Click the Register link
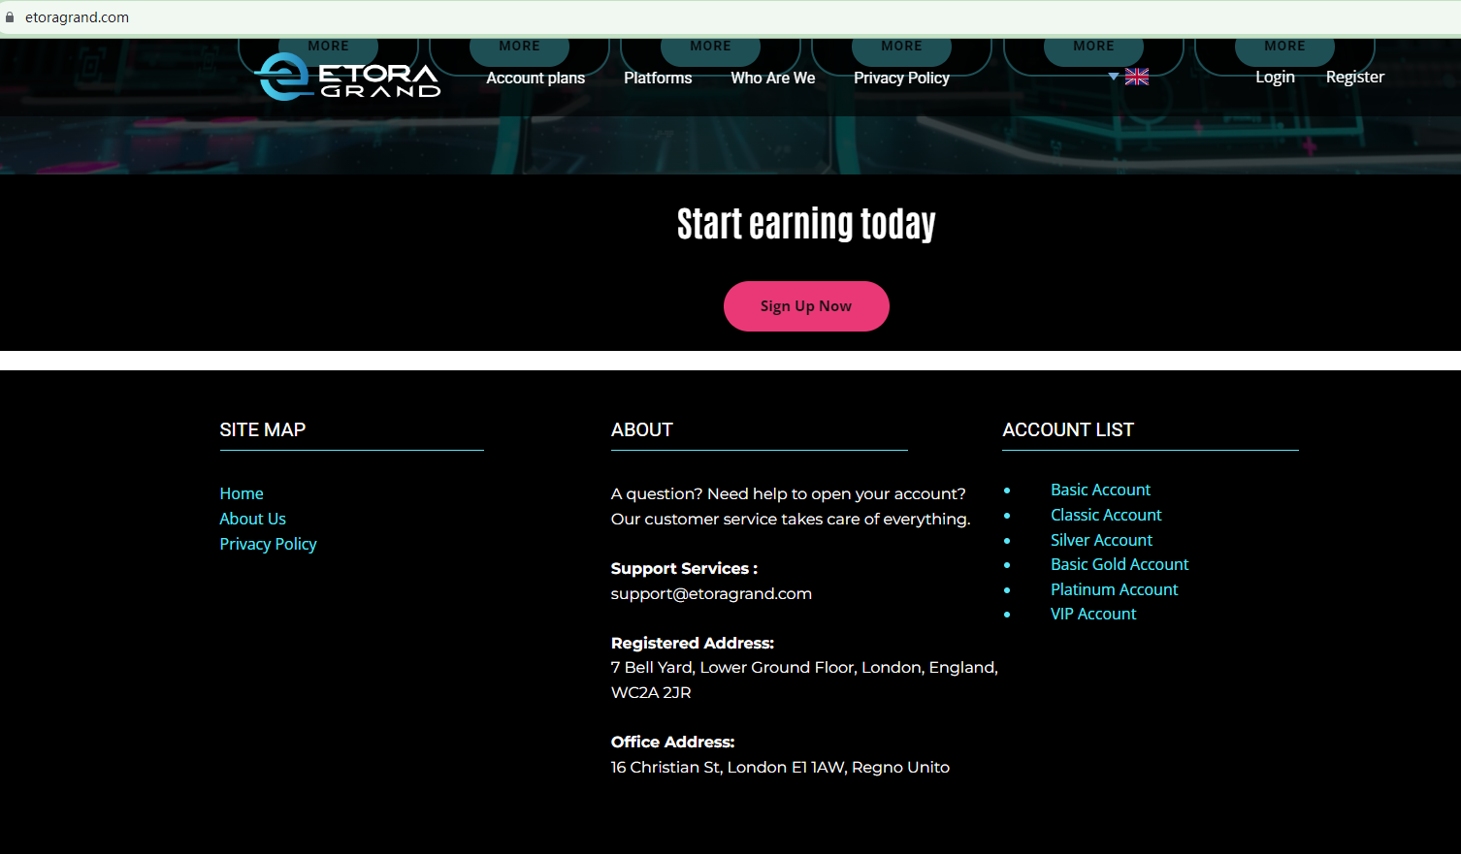Image resolution: width=1461 pixels, height=854 pixels. tap(1354, 77)
